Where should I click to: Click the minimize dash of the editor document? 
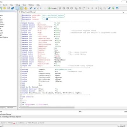pos(124,12)
